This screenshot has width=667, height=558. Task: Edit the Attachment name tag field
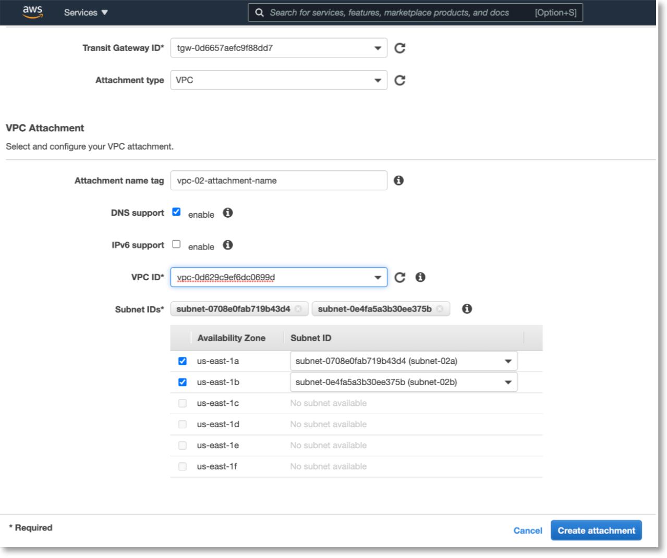coord(278,180)
